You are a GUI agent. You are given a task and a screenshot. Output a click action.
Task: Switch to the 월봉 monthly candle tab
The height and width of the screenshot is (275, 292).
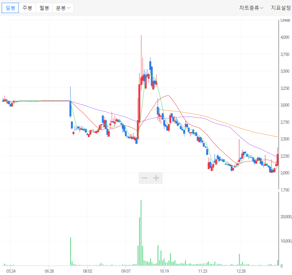[44, 8]
